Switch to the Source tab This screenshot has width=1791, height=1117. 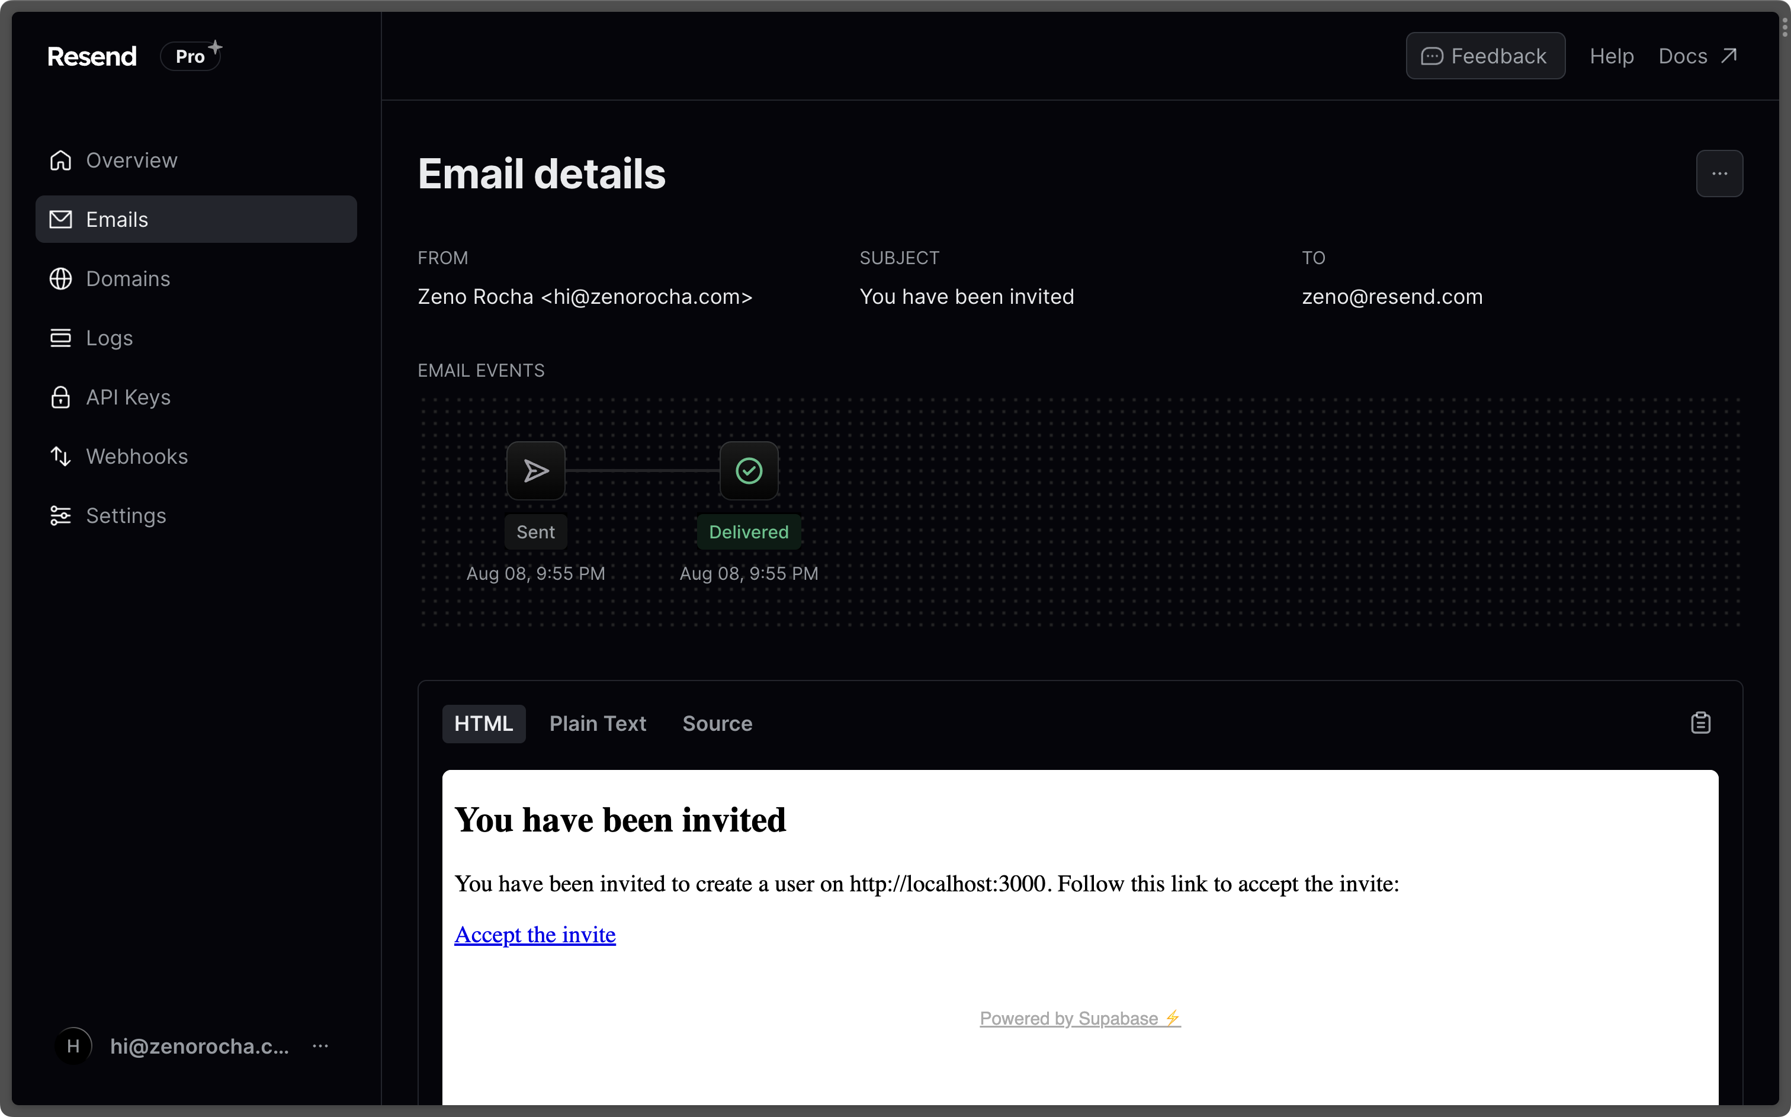pyautogui.click(x=717, y=723)
